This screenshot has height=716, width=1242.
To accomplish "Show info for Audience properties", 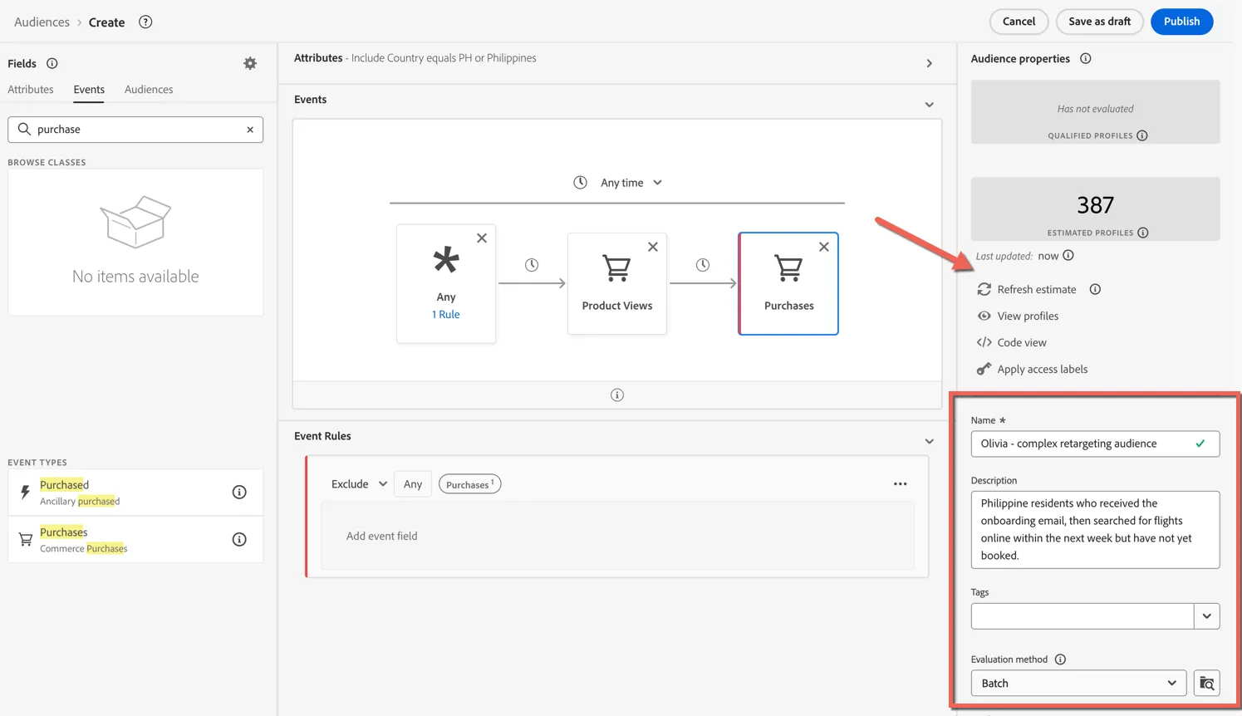I will pyautogui.click(x=1086, y=58).
